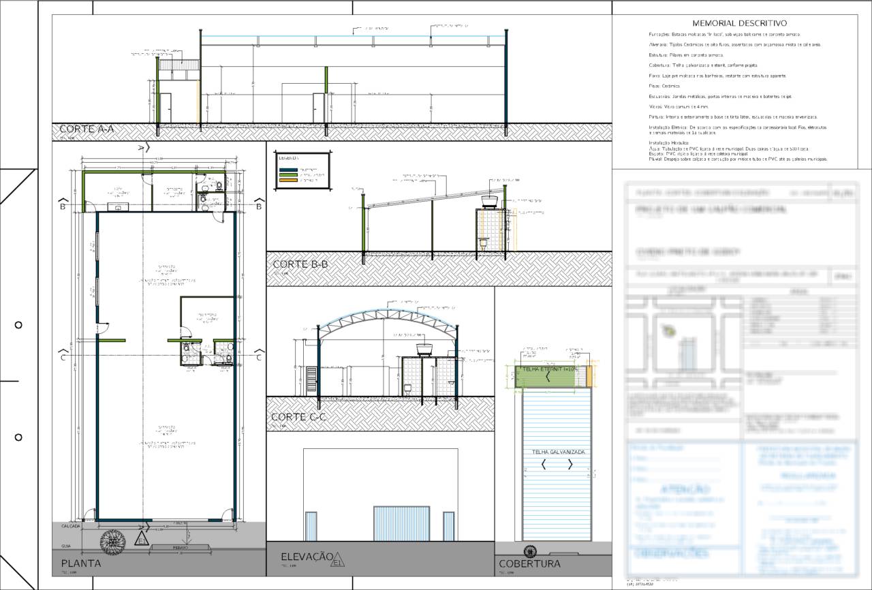
Task: Click the large central door in the elevation
Action: [401, 523]
